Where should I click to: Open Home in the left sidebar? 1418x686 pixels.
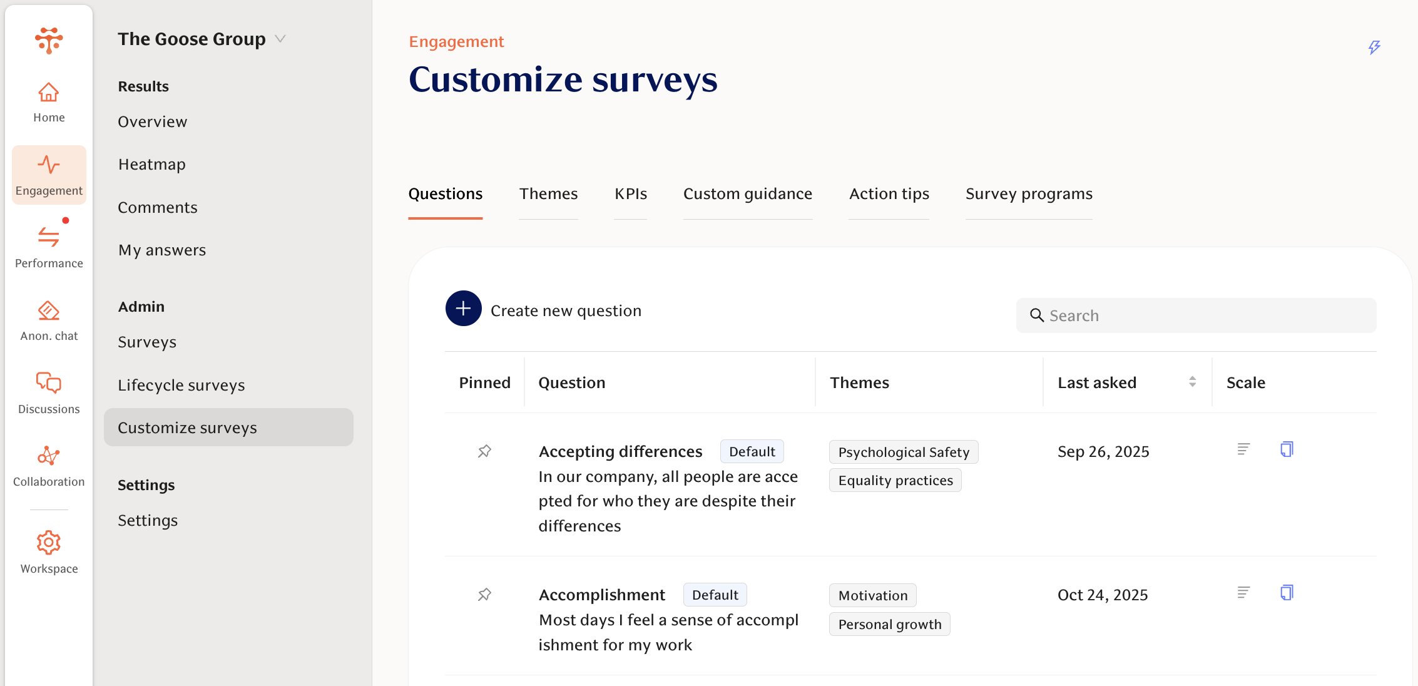tap(49, 103)
